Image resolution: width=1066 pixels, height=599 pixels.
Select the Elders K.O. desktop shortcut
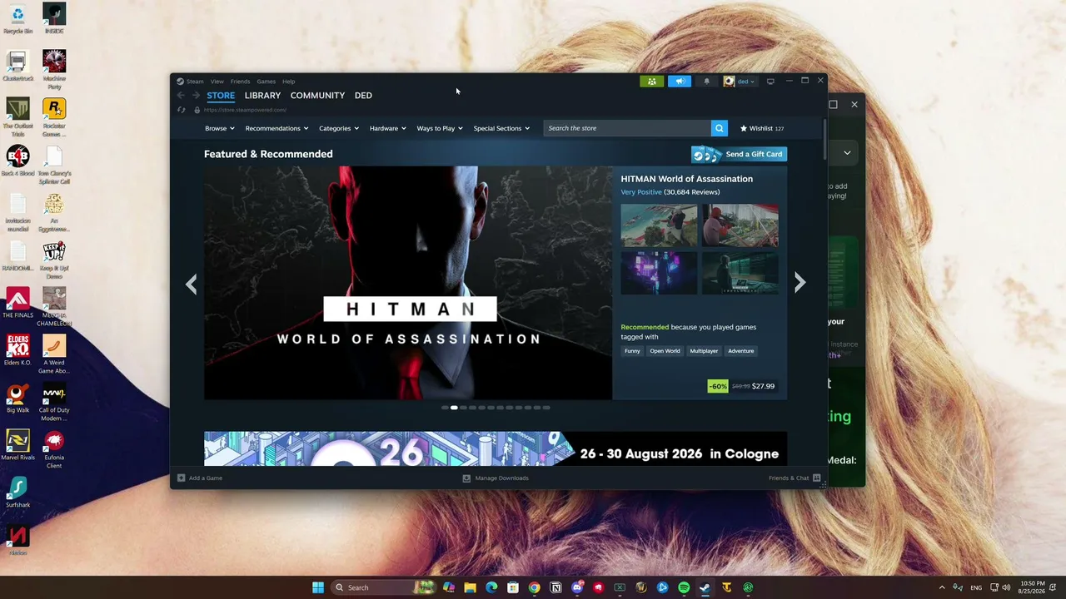coord(17,350)
